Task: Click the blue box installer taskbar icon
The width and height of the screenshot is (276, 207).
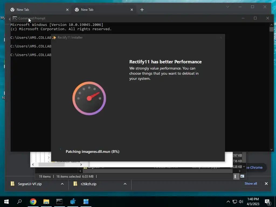Action: (73, 202)
